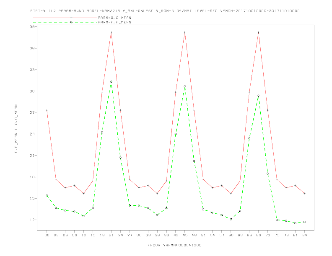Select the MODEL=NAM/218 title text

pos(103,11)
